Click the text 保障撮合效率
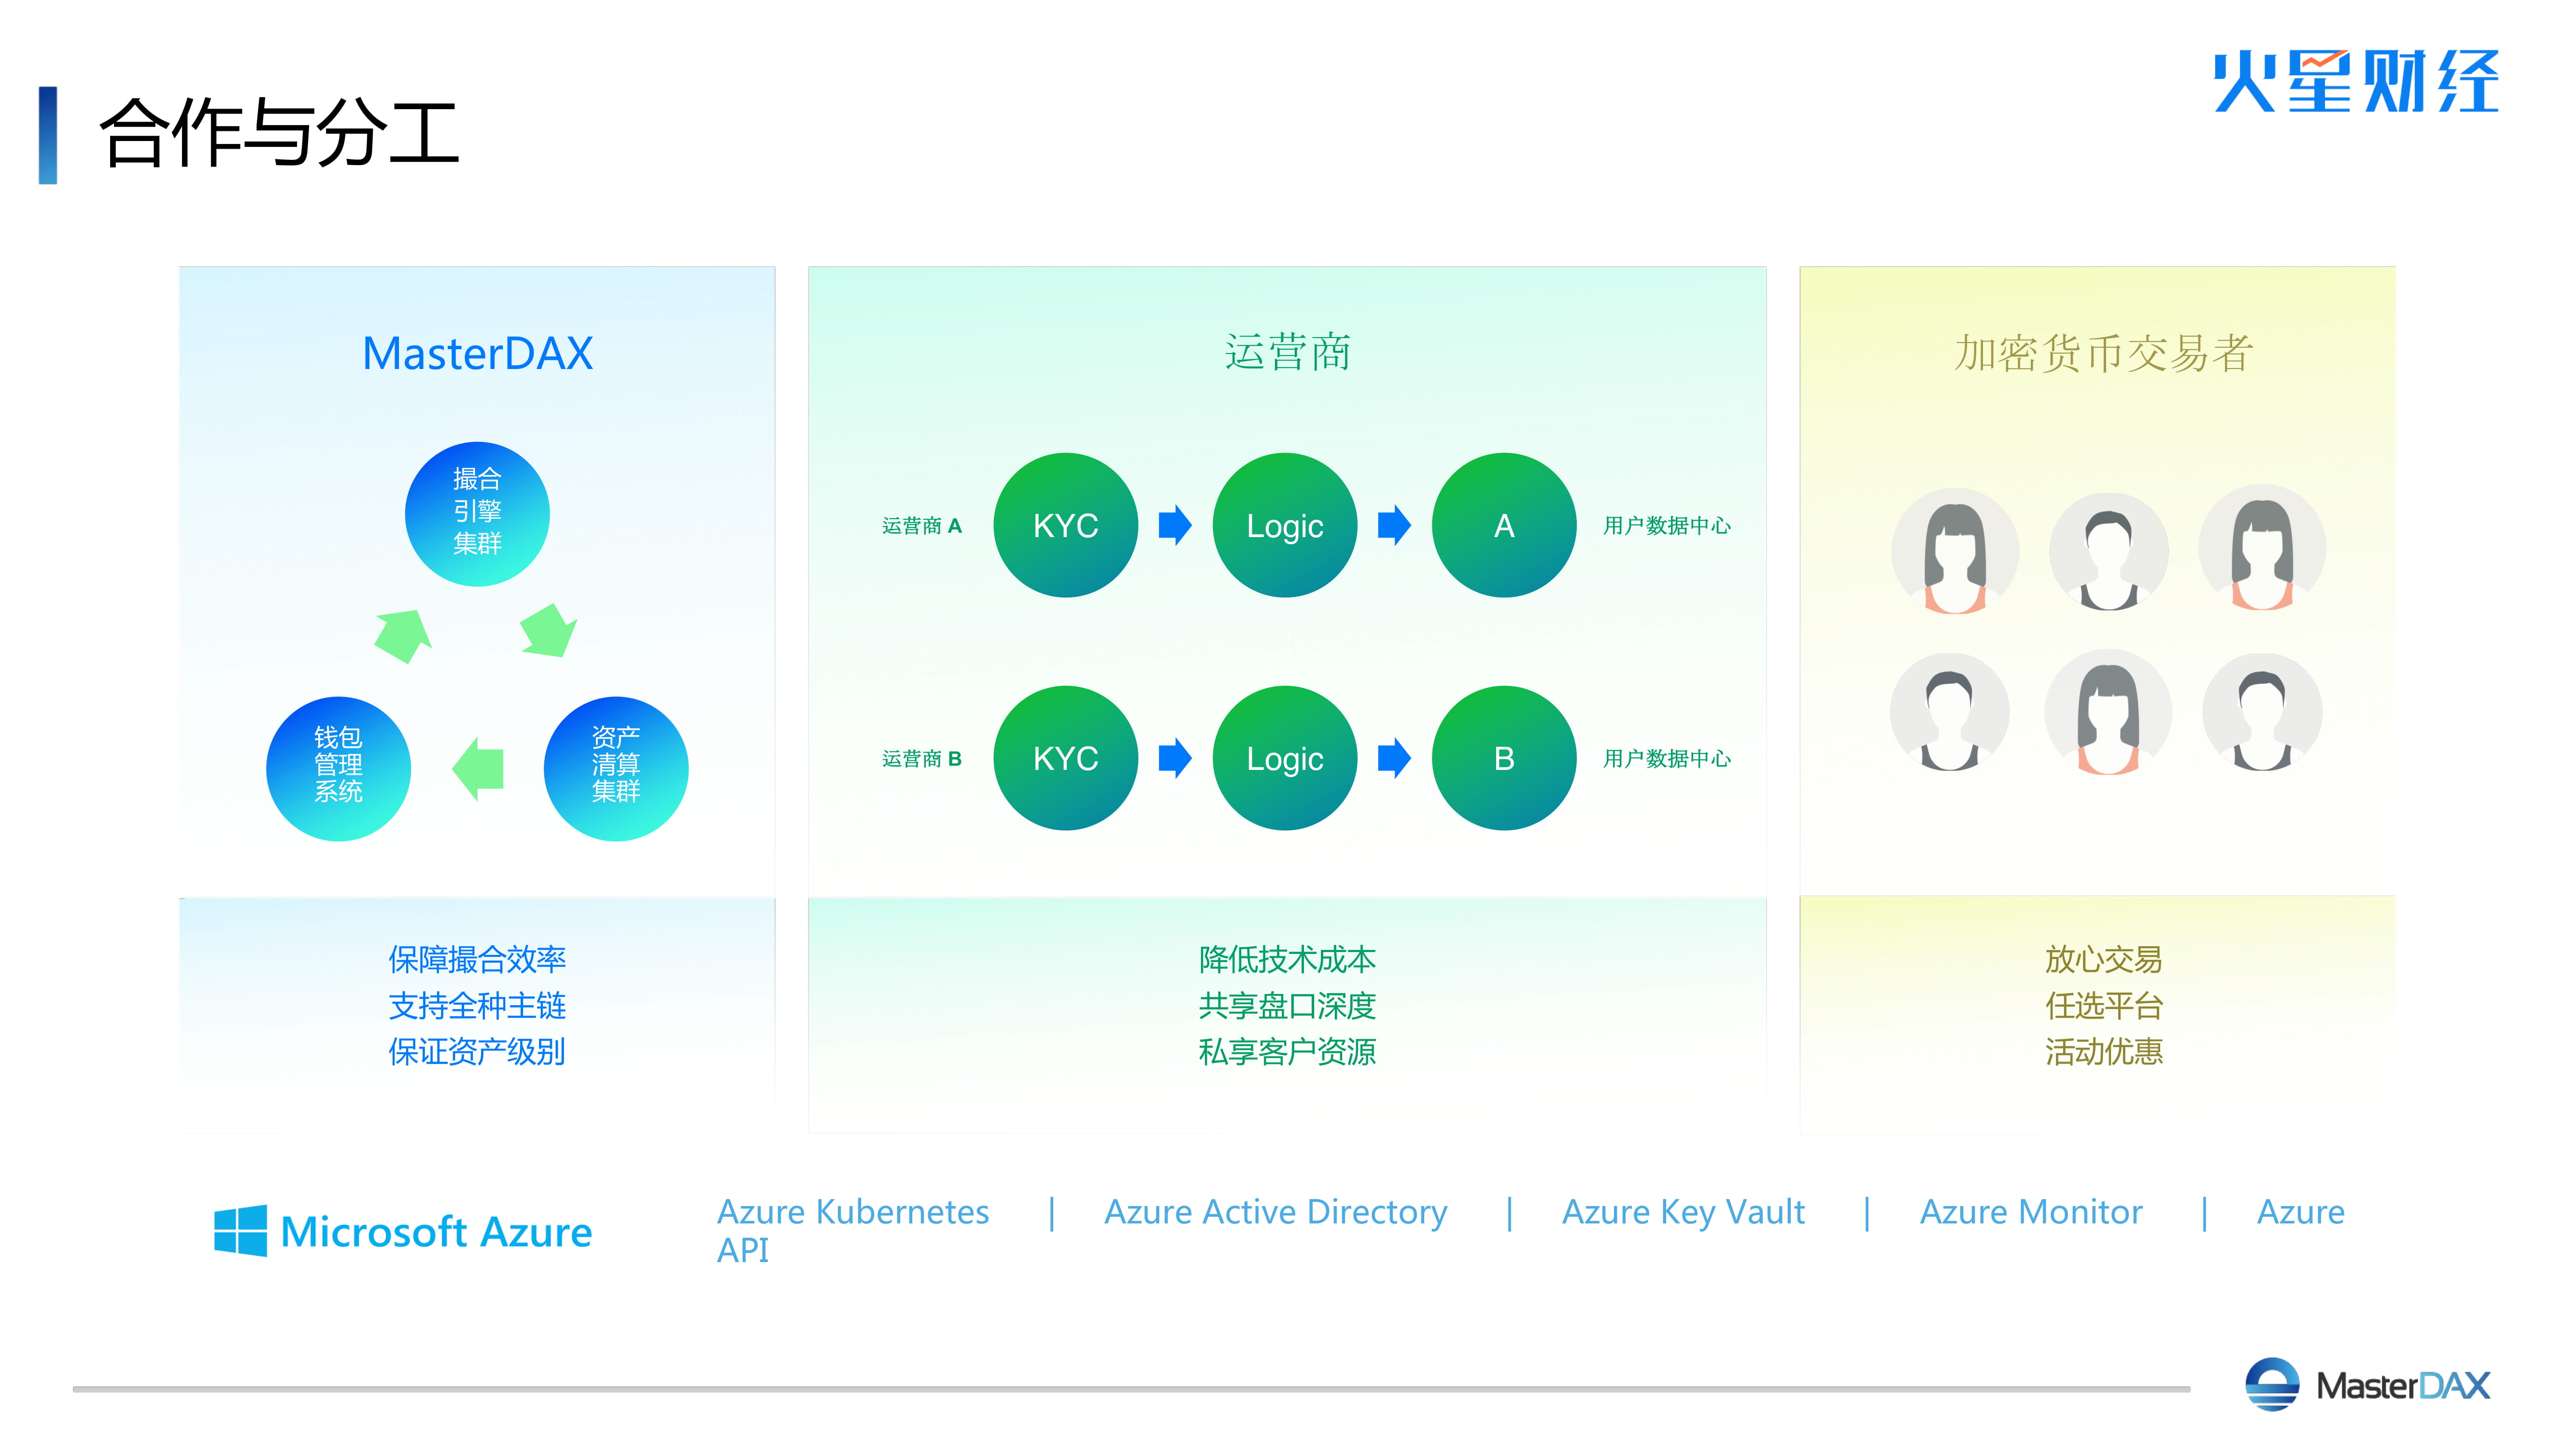Screen dimensions: 2576x1449 tap(477, 959)
